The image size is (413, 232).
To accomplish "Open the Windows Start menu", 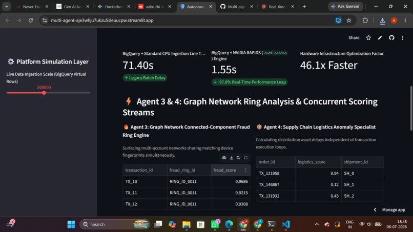I will (x=71, y=224).
